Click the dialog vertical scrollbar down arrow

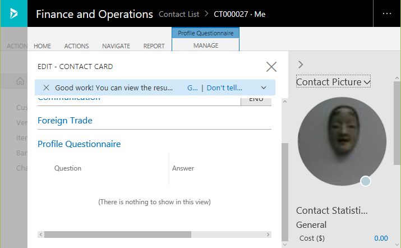pos(285,245)
